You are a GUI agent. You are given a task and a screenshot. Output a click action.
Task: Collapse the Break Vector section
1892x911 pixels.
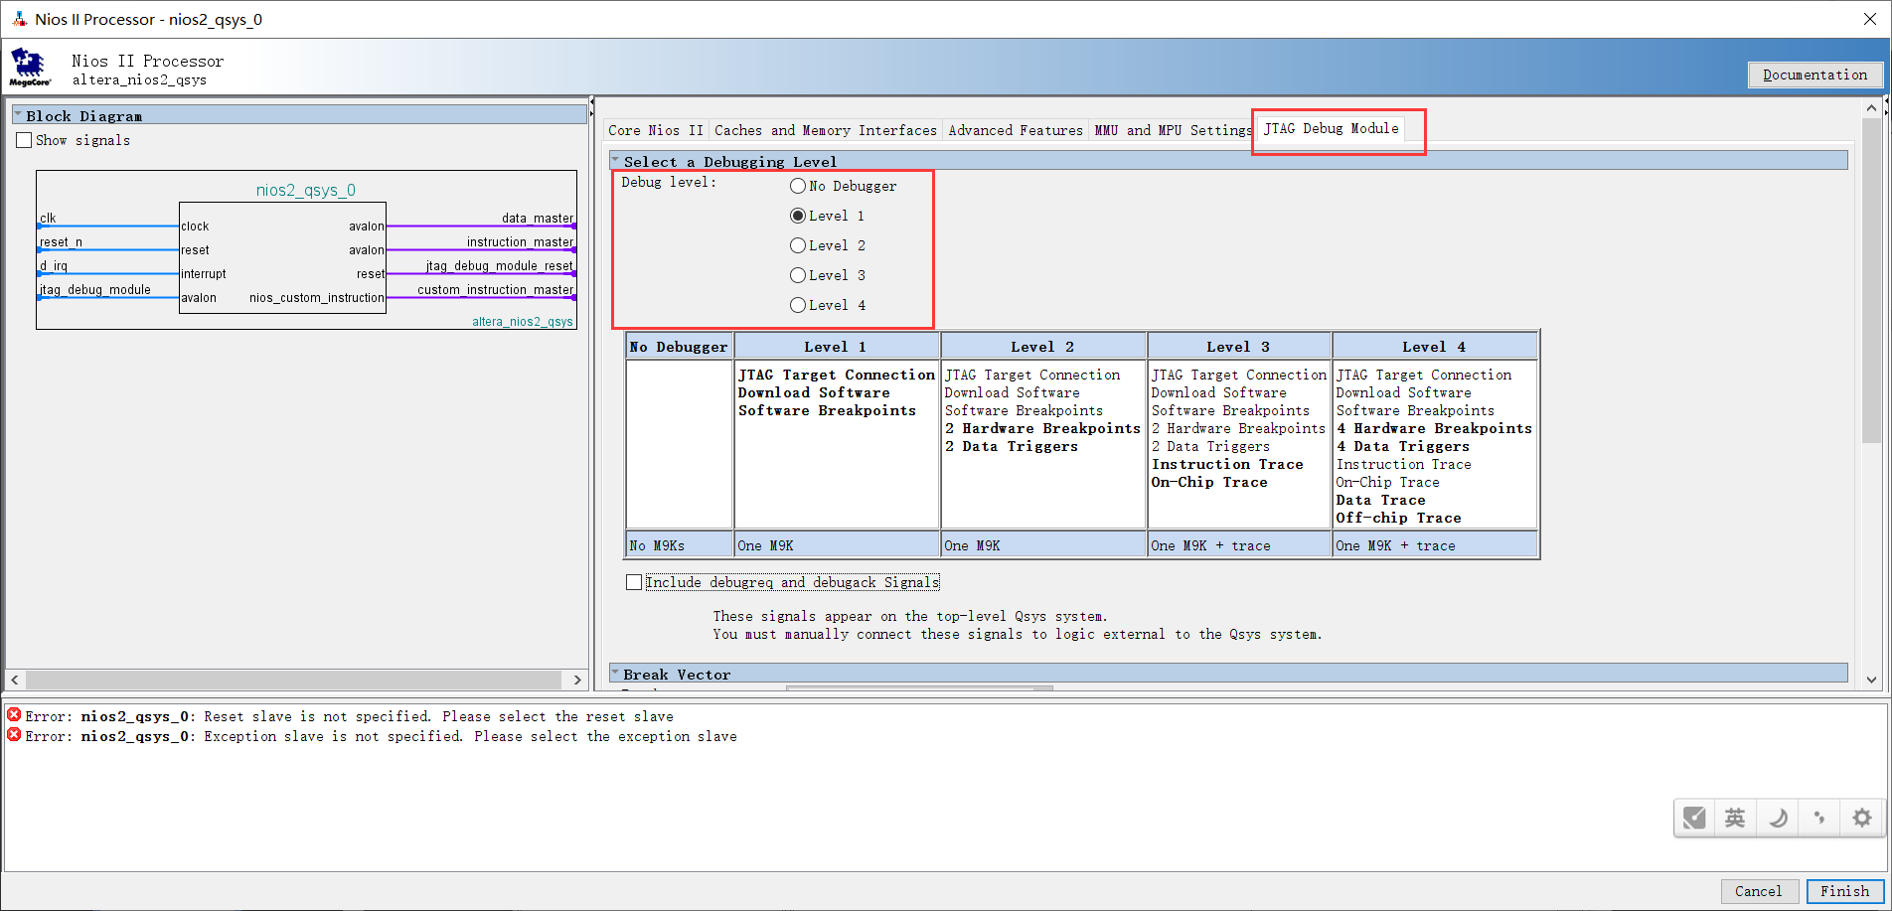click(x=615, y=674)
